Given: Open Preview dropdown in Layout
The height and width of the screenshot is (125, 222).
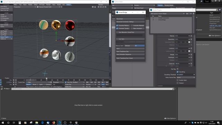Looking at the screenshot, I should [x=91, y=84].
